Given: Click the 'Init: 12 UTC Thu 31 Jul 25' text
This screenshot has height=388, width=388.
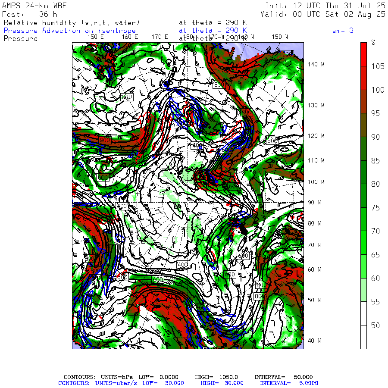Looking at the screenshot, I should (325, 6).
